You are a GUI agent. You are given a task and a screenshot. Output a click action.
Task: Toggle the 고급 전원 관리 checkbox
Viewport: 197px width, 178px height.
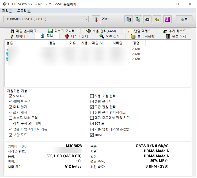pos(92,107)
